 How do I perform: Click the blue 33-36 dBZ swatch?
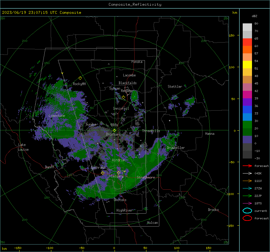[247, 110]
